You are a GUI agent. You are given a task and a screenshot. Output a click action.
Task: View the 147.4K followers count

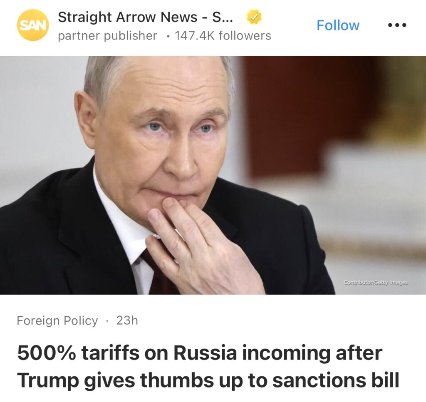[223, 36]
